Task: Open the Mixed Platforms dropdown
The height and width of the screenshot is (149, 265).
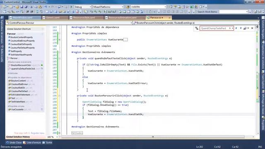Action: click(x=123, y=7)
